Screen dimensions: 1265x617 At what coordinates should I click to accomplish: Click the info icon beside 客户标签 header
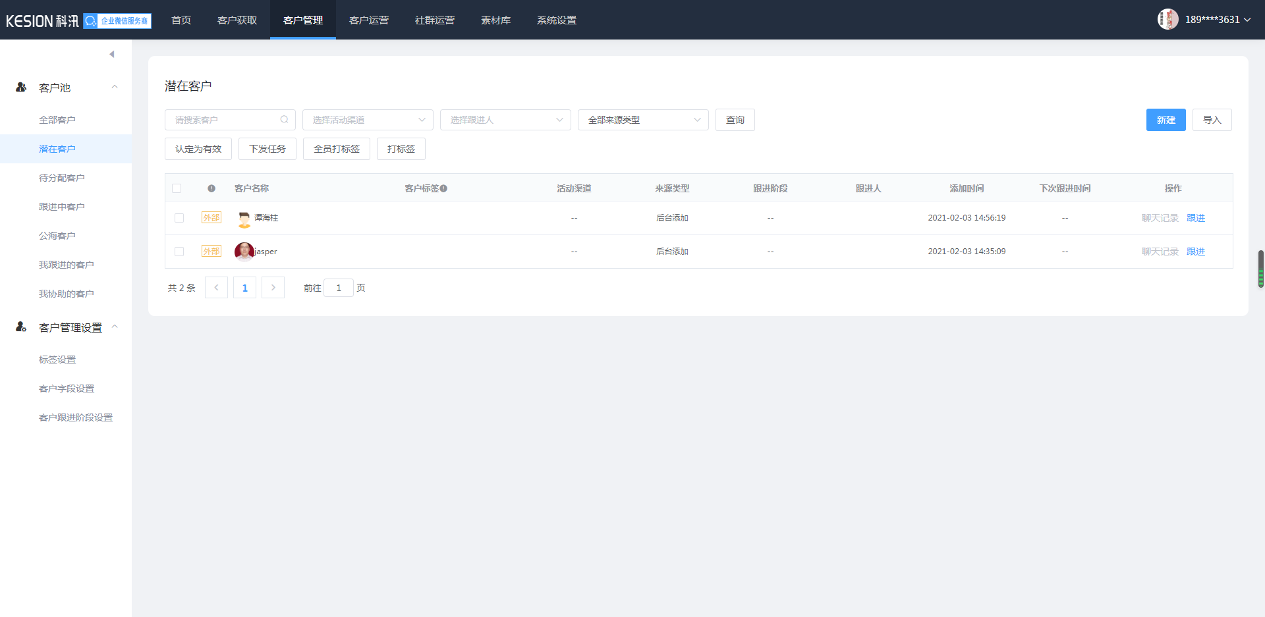point(444,188)
